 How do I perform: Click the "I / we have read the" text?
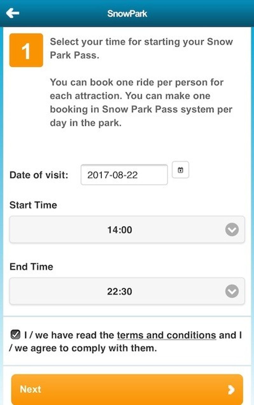coord(69,335)
